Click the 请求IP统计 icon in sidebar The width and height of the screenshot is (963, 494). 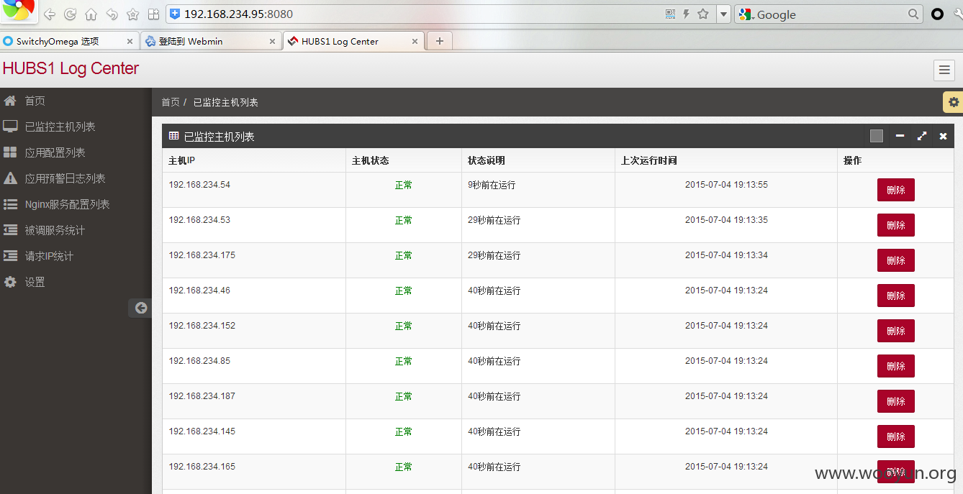(x=10, y=256)
